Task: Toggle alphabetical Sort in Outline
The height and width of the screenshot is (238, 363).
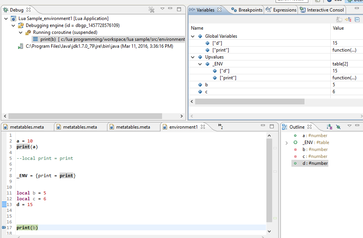Action: tap(329, 127)
